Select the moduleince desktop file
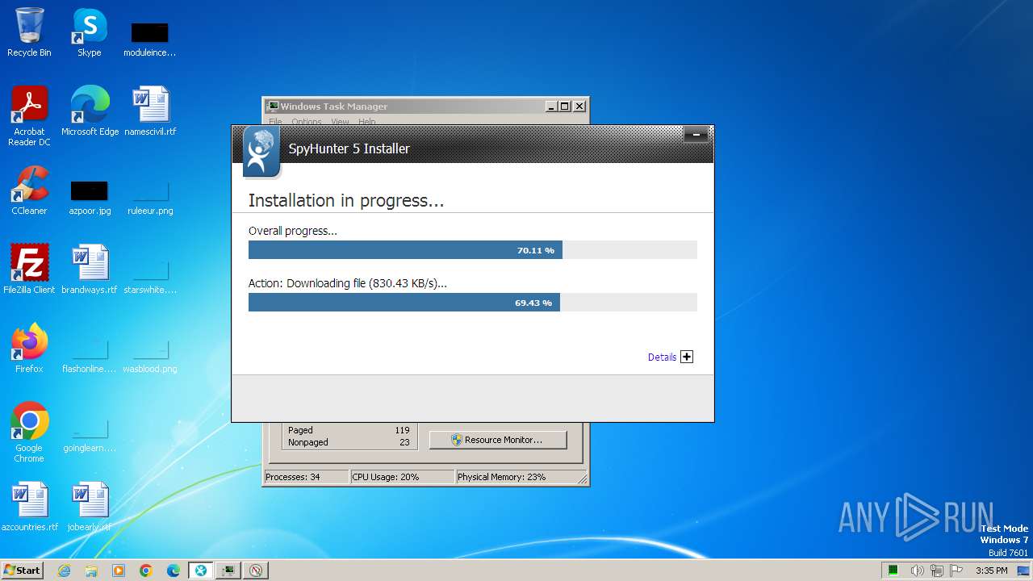The image size is (1033, 581). [149, 39]
